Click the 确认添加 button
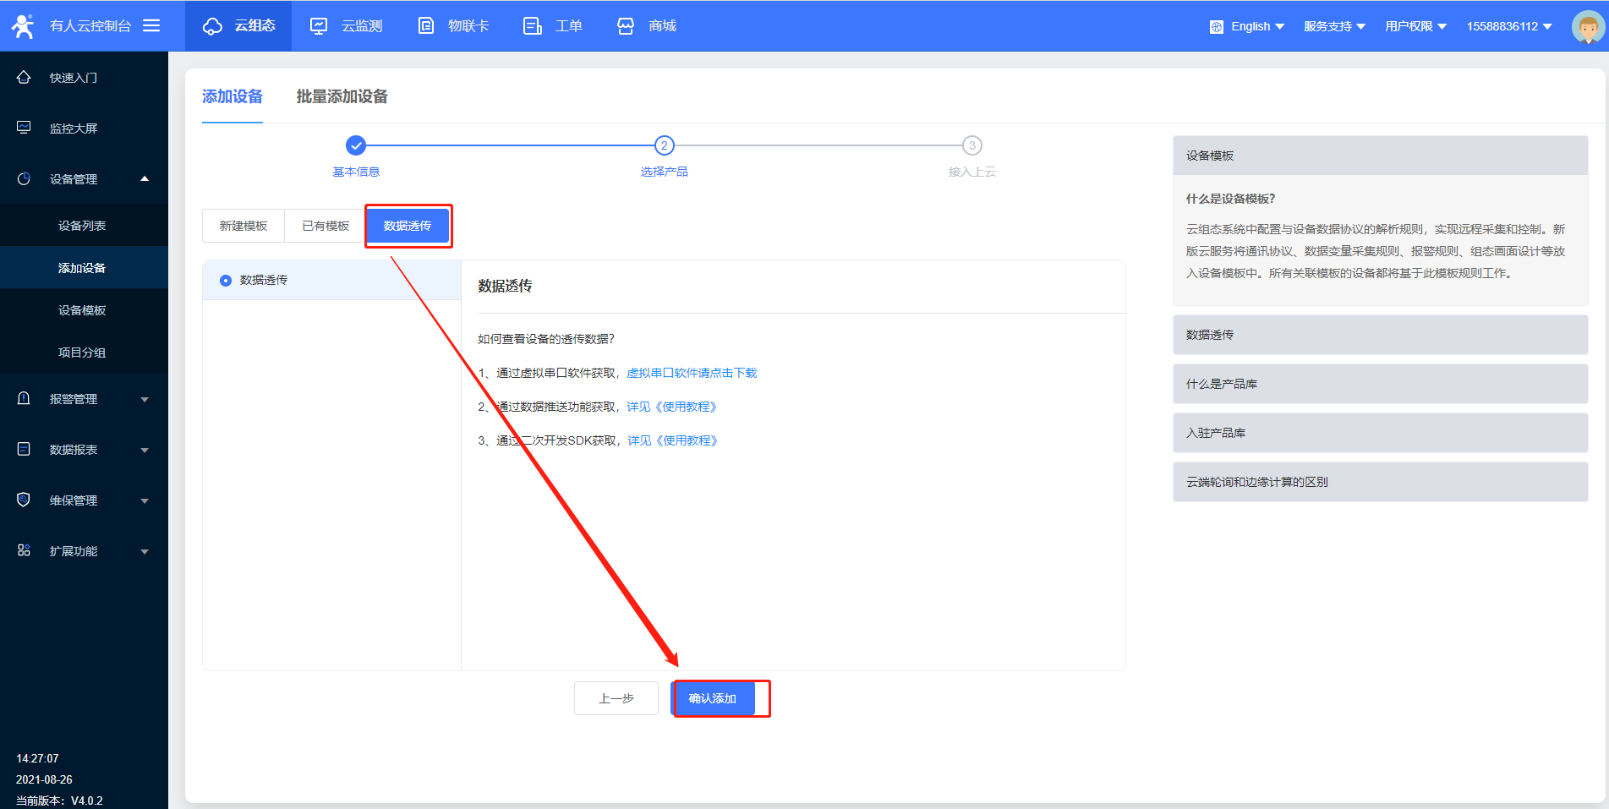1609x809 pixels. 713,698
